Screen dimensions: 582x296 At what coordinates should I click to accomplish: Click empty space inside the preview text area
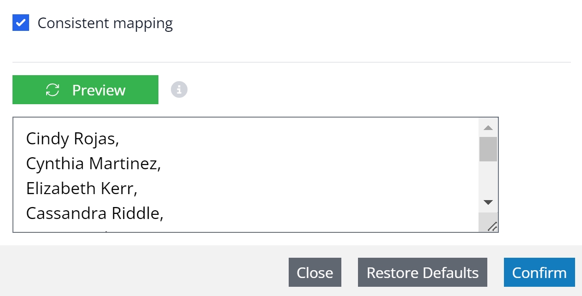click(323, 175)
